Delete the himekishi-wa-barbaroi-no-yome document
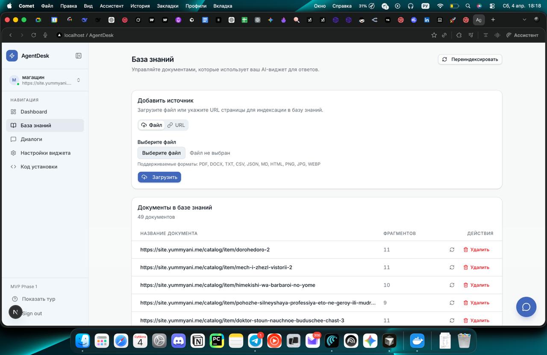Screen dimensions: 547x355 [x=476, y=285]
